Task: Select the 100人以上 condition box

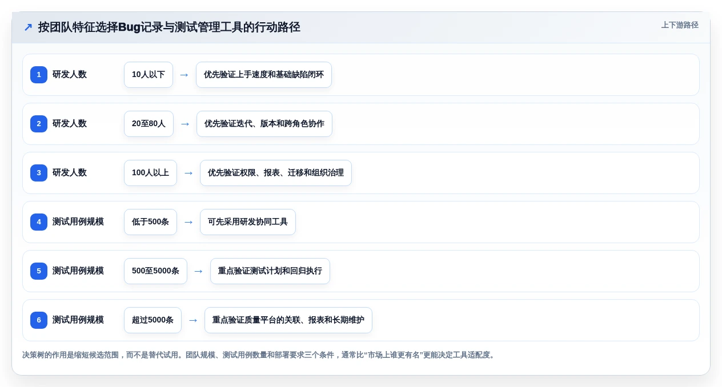Action: [150, 173]
